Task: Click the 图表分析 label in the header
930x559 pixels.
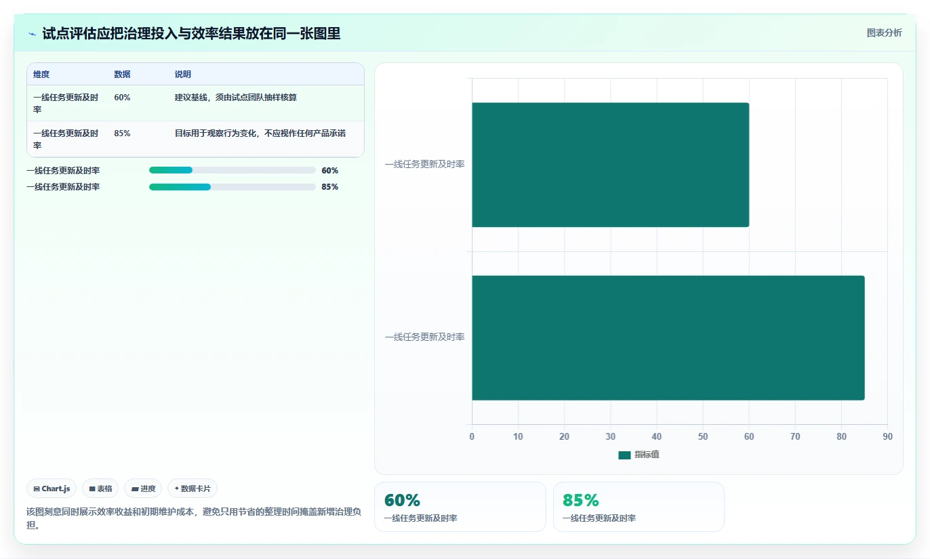Action: click(885, 33)
